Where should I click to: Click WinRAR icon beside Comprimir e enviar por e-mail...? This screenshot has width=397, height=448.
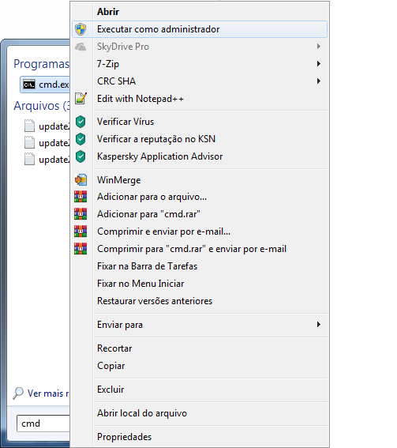pyautogui.click(x=81, y=232)
